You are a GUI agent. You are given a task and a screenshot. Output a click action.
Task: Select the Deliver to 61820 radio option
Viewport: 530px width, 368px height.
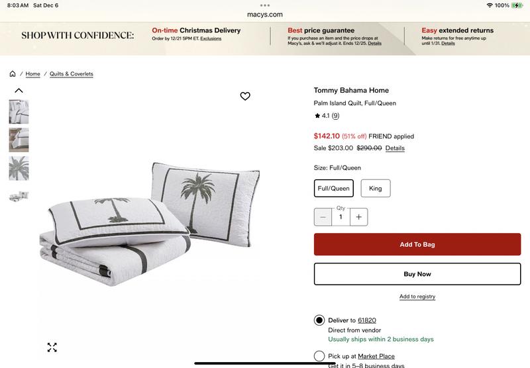click(319, 320)
